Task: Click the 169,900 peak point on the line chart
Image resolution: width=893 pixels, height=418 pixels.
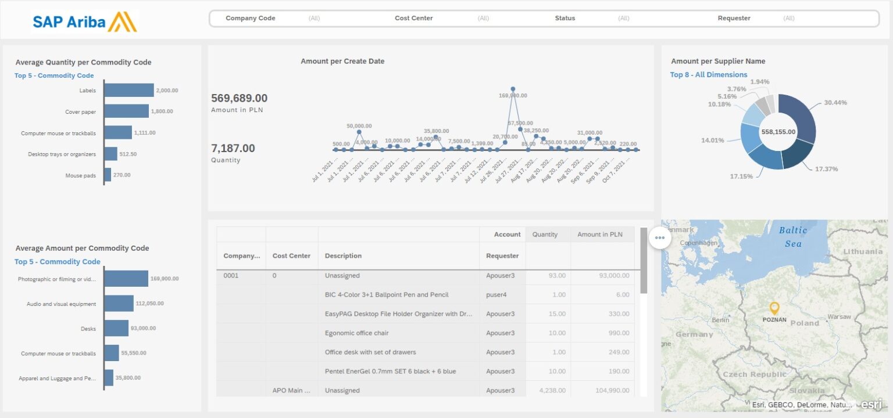Action: click(513, 88)
